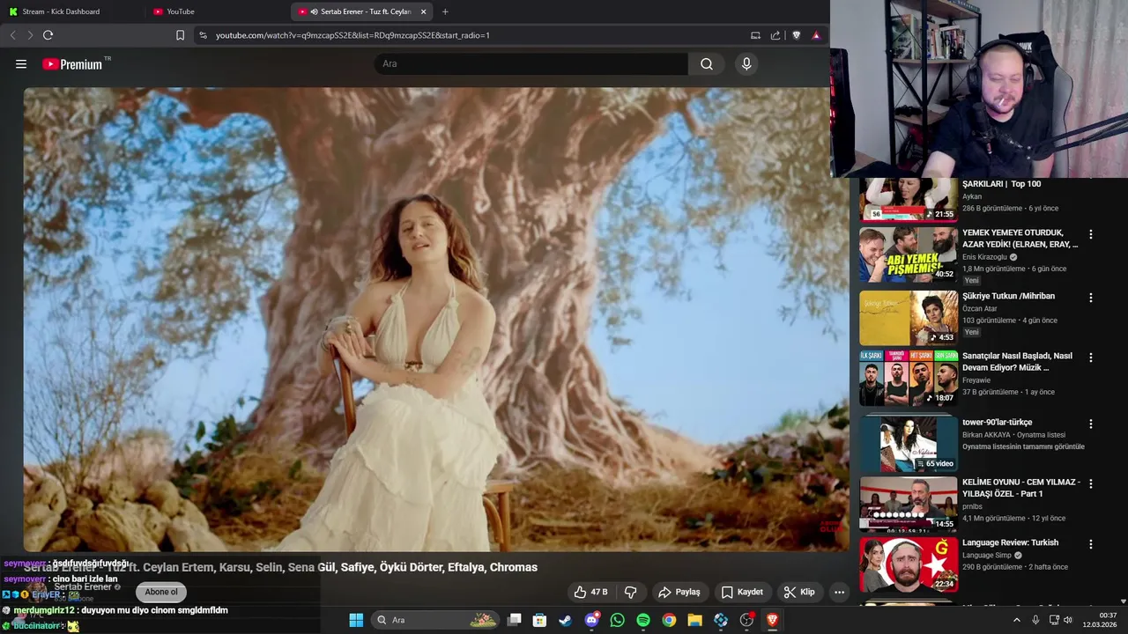Open options for Sanatçılar Nasıl Başladı video
Image resolution: width=1128 pixels, height=634 pixels.
tap(1091, 358)
